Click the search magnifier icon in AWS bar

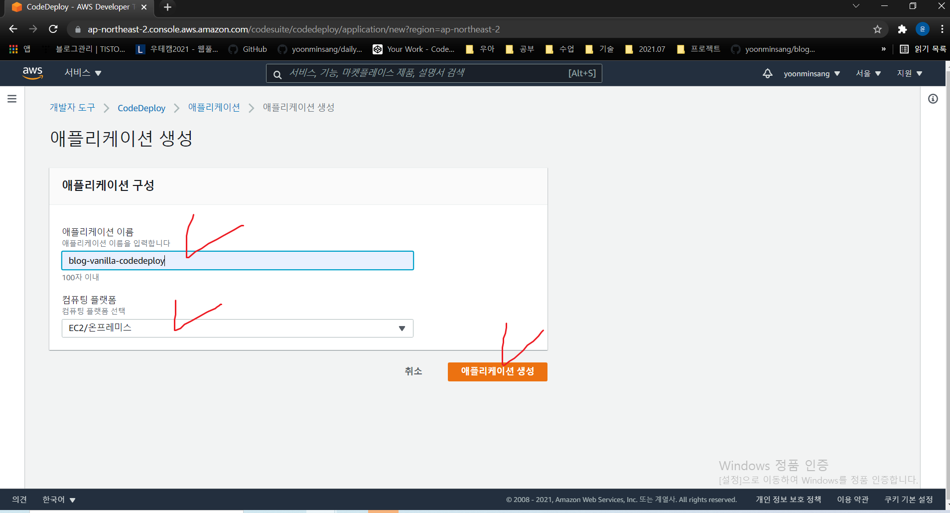click(x=277, y=74)
